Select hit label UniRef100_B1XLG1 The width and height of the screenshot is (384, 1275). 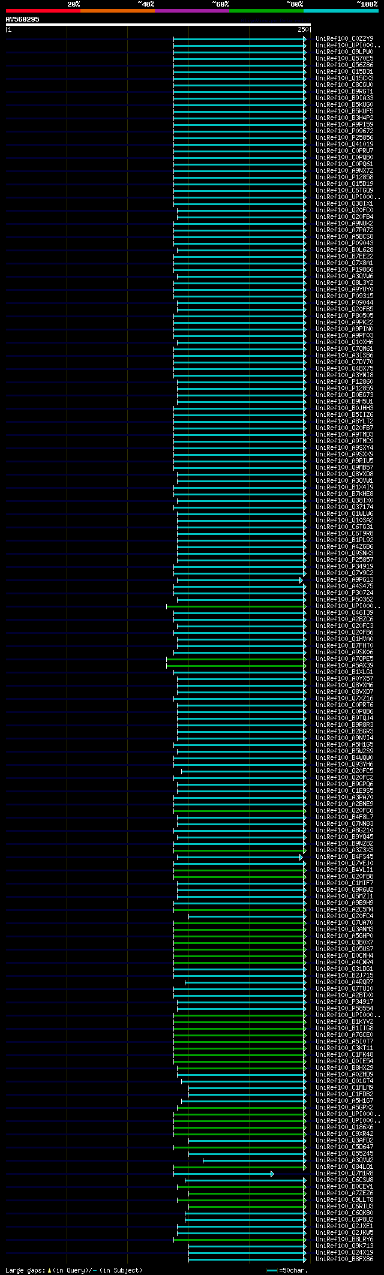344,672
